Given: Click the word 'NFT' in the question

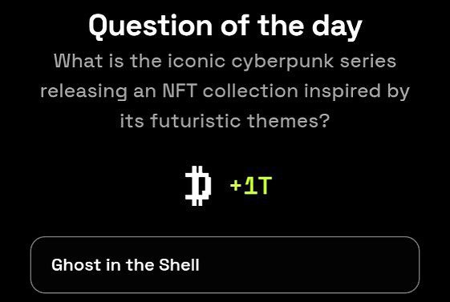Looking at the screenshot, I should click(x=180, y=91).
